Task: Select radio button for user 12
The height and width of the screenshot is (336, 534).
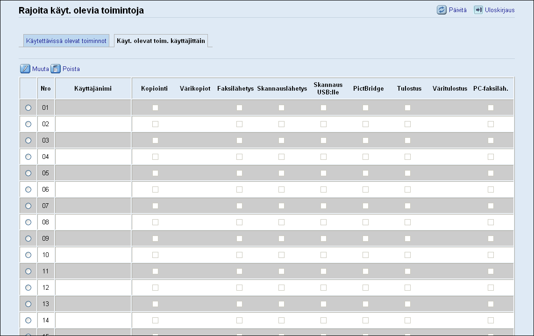Action: pyautogui.click(x=28, y=287)
